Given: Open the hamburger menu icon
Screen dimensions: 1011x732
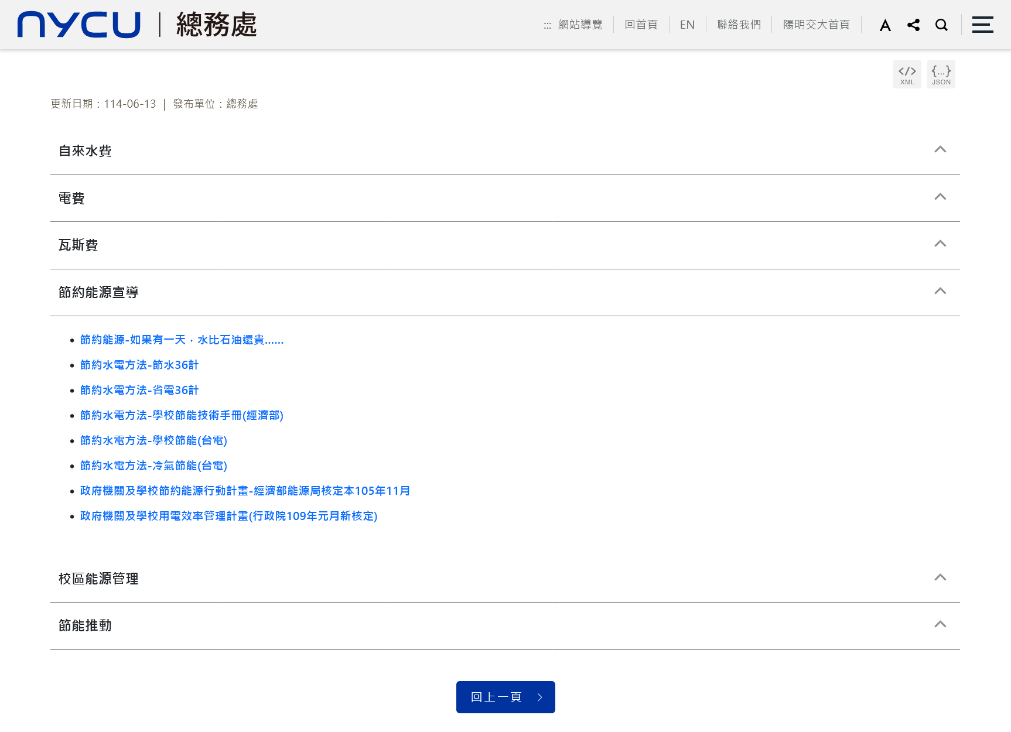Looking at the screenshot, I should point(982,25).
